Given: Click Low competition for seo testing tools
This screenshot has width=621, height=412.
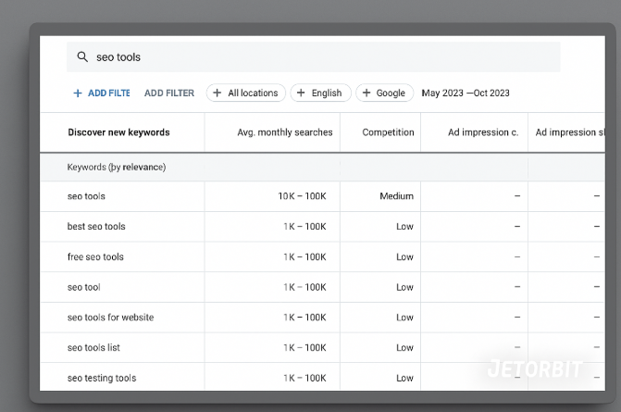Looking at the screenshot, I should tap(404, 379).
